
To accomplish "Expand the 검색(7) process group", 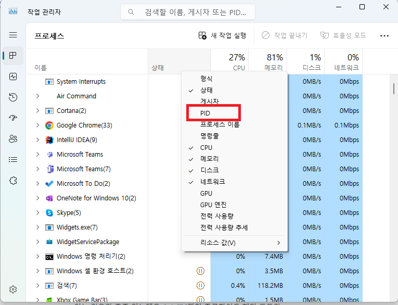I will (38, 286).
